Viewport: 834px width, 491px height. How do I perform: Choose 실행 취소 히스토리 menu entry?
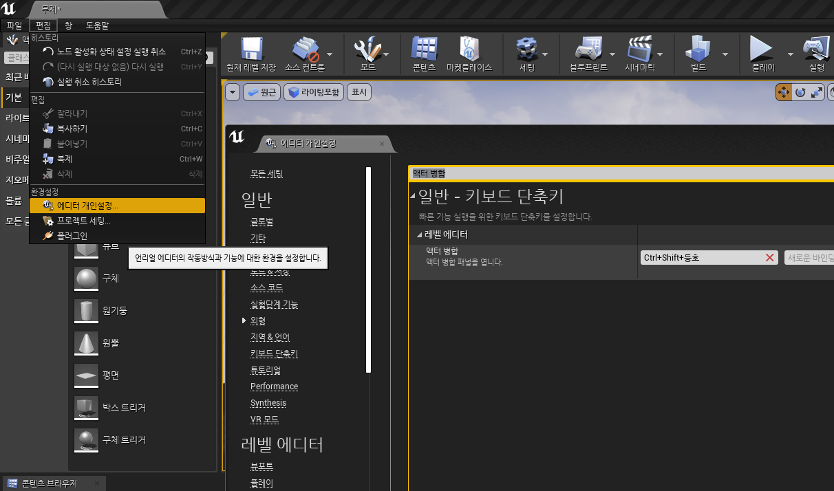[117, 82]
